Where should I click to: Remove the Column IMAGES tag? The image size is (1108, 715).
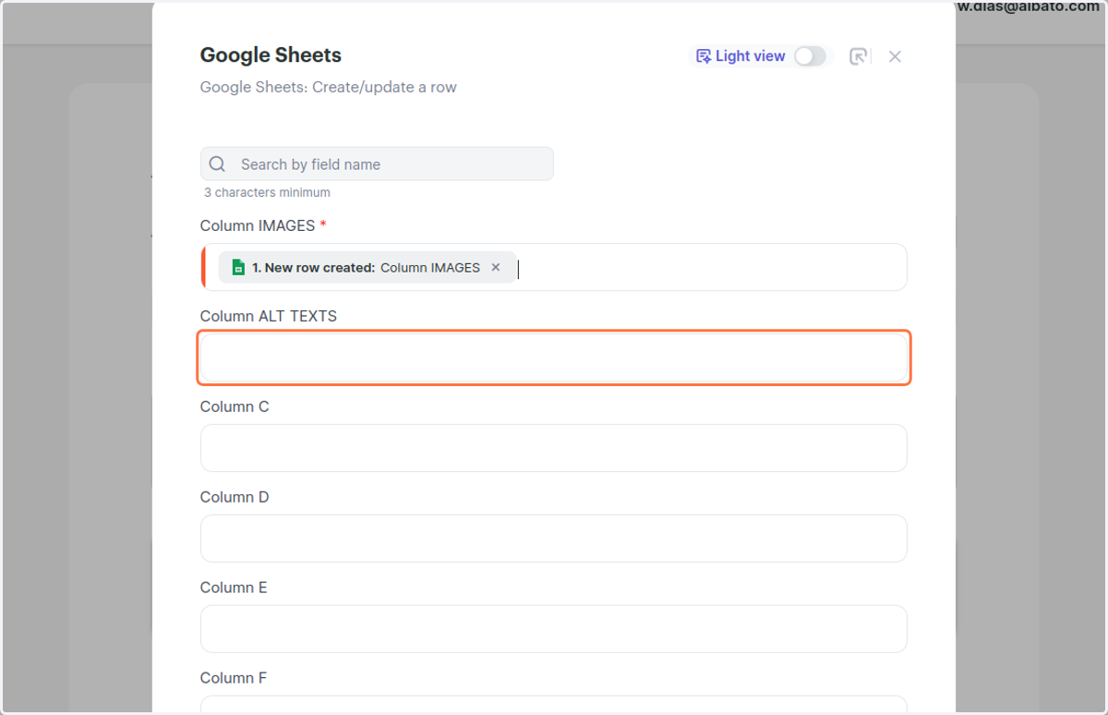(496, 268)
